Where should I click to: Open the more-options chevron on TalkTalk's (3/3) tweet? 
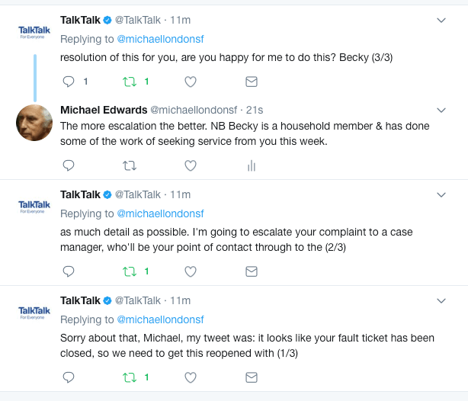441,21
